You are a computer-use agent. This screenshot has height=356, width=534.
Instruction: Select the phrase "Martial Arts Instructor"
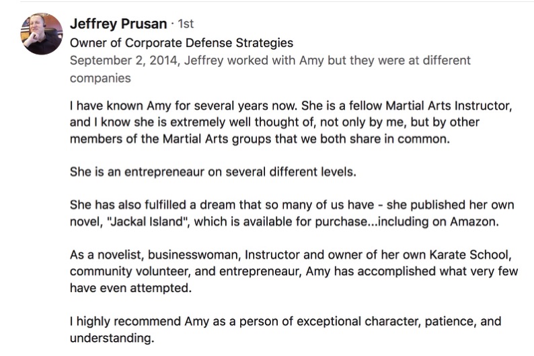449,106
